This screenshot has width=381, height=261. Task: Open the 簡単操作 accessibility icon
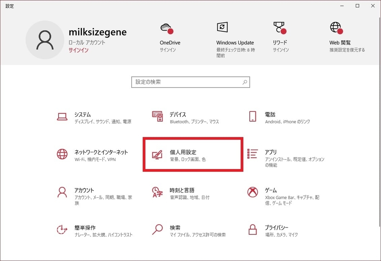62,230
